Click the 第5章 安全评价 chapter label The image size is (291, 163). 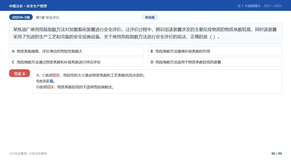47,17
